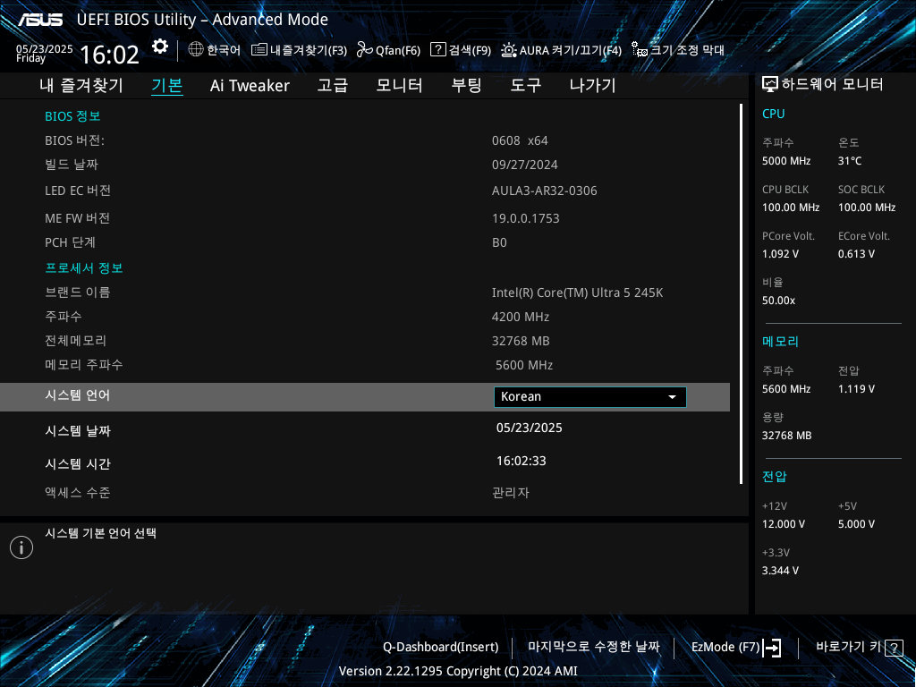This screenshot has height=687, width=916.
Task: Open the 내 즐겨찾기 tab
Action: [81, 85]
